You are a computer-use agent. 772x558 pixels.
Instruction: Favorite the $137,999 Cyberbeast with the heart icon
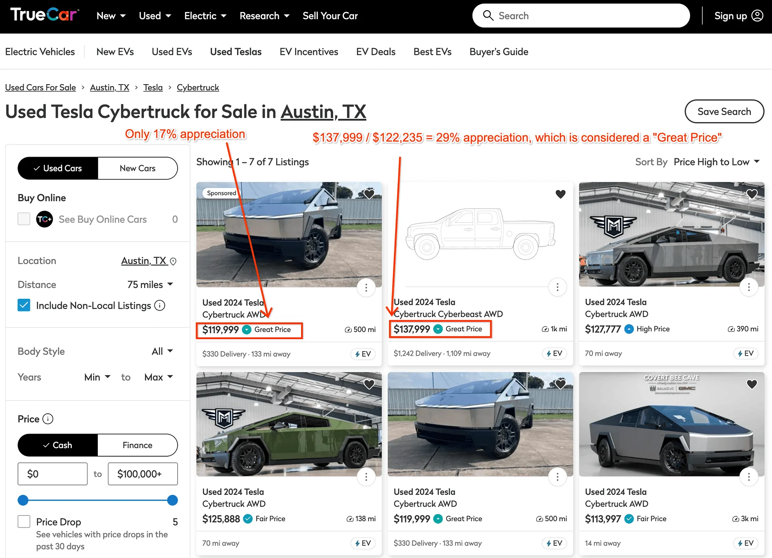click(x=561, y=194)
